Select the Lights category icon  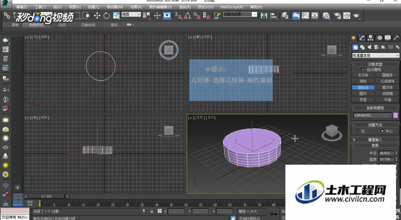pyautogui.click(x=369, y=47)
